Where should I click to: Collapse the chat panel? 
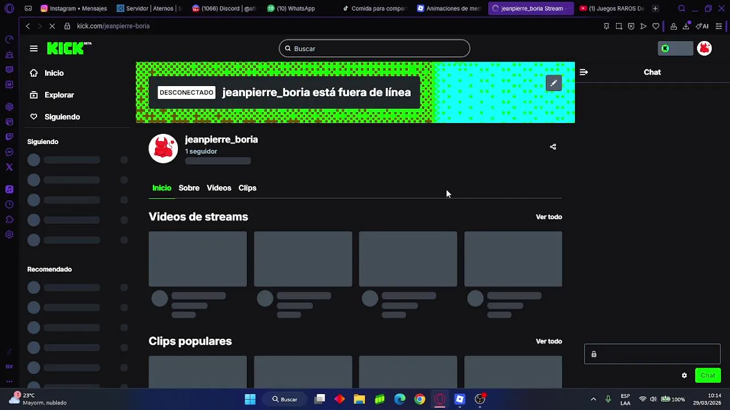583,72
